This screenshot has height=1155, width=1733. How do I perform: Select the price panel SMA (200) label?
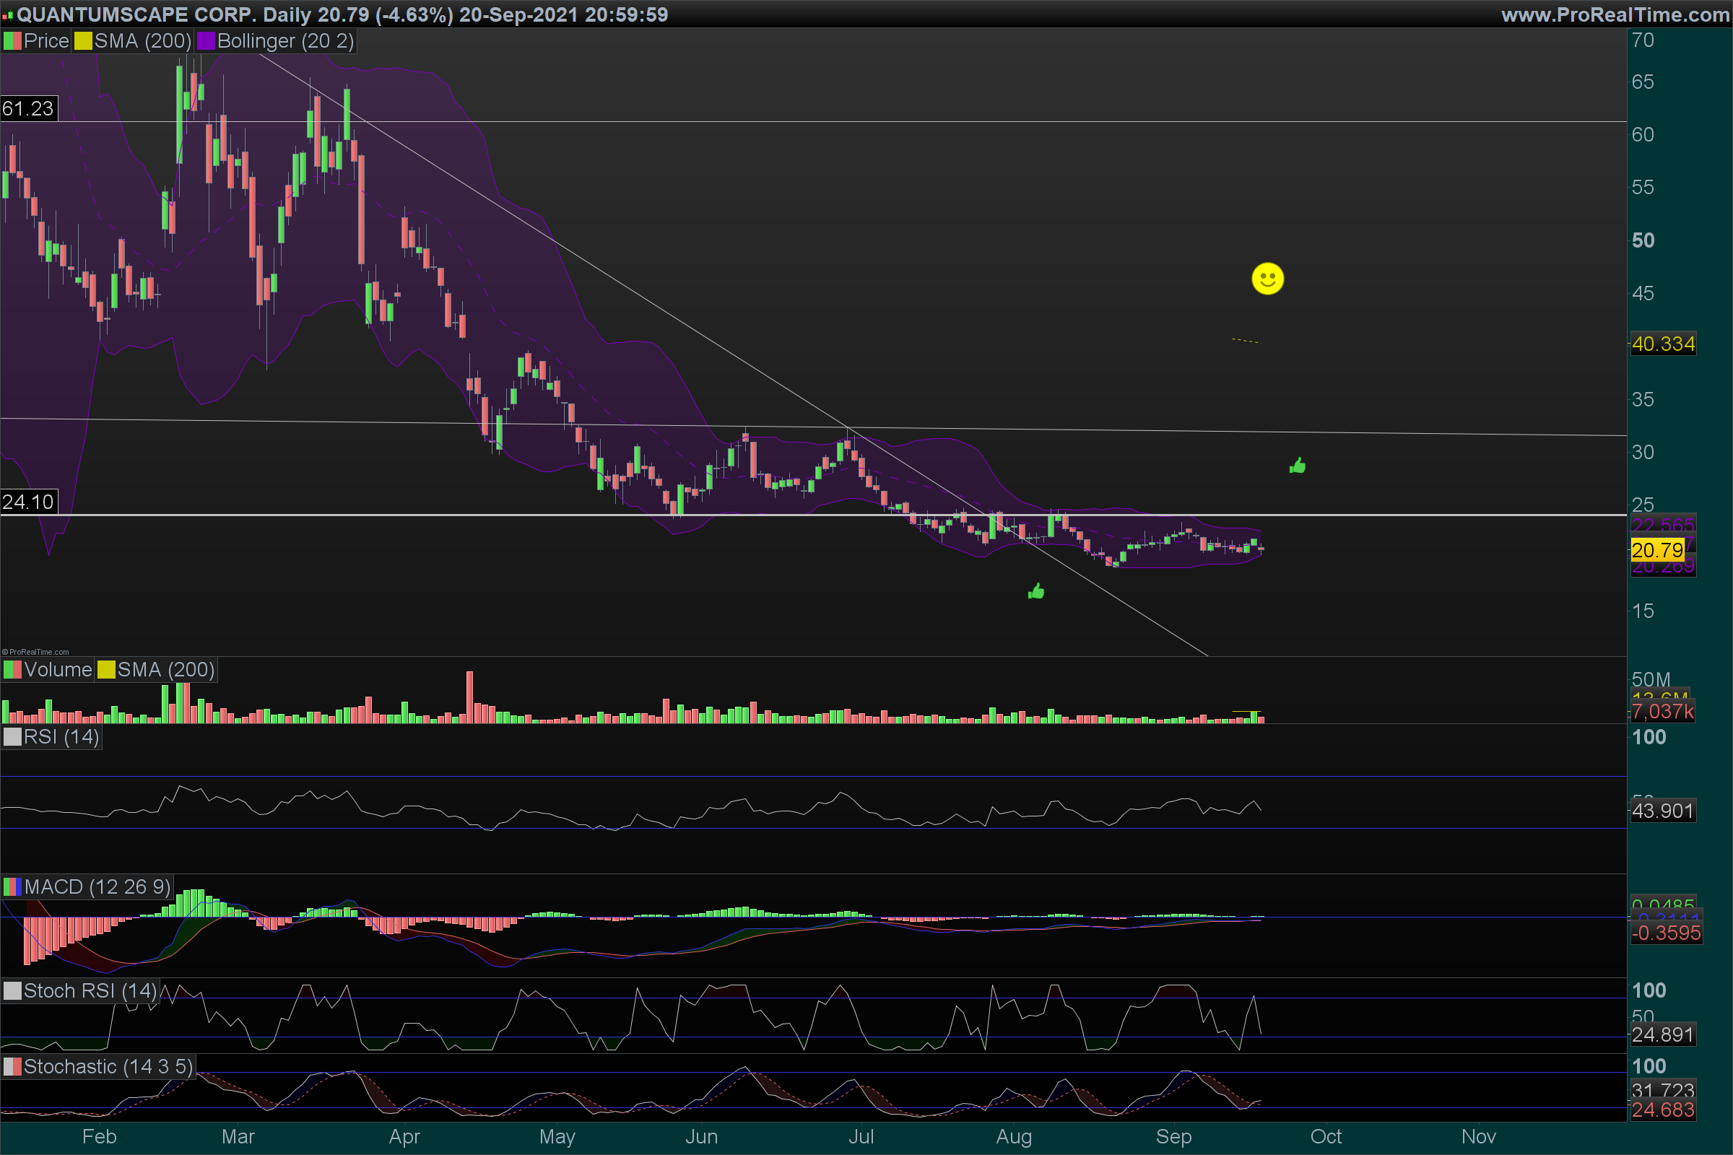[x=142, y=41]
